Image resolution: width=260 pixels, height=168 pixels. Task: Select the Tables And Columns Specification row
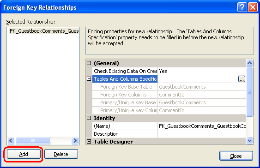[169, 79]
